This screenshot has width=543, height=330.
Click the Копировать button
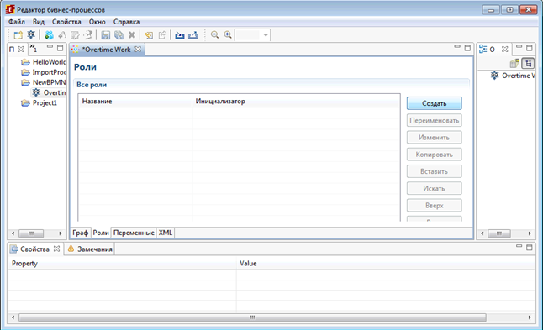435,155
